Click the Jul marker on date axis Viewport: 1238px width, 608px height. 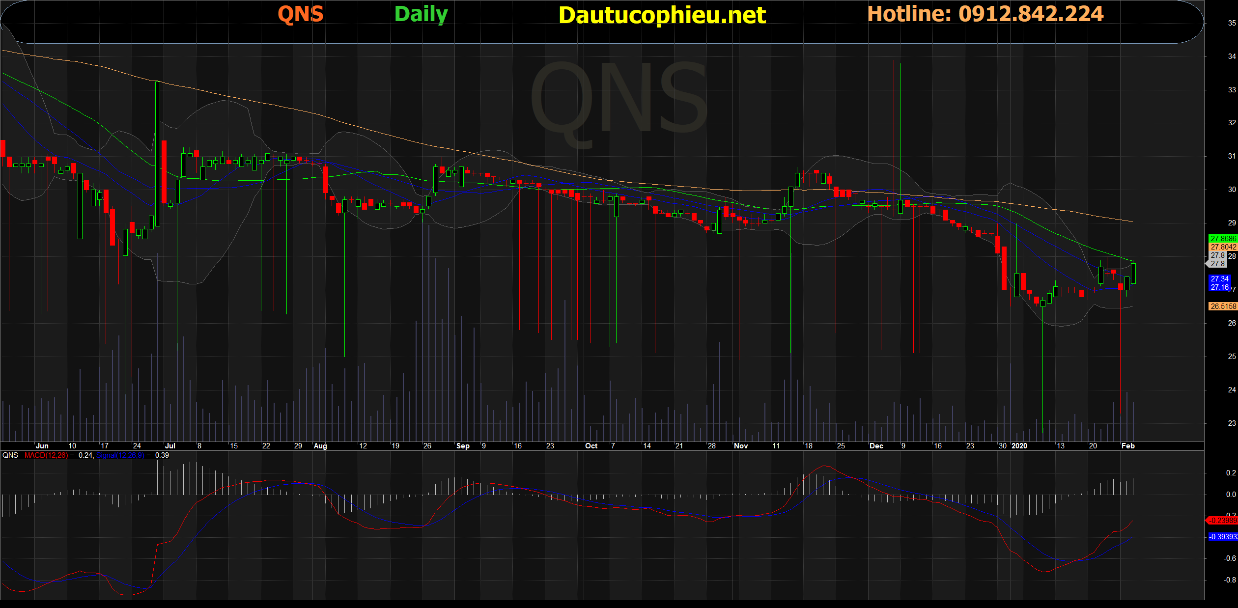click(170, 446)
